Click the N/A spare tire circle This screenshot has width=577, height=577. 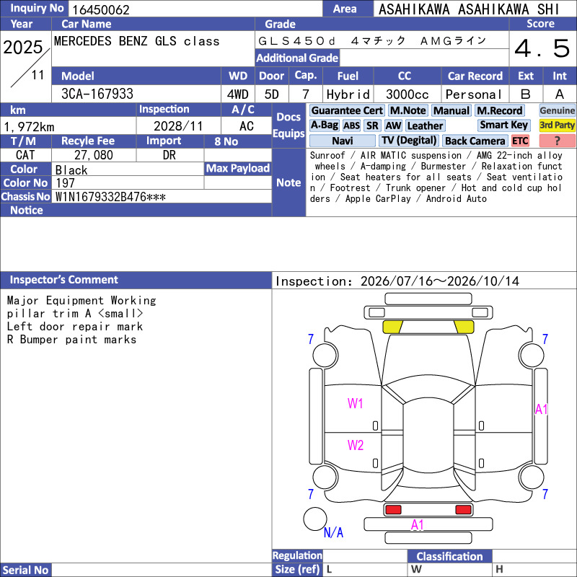coord(315,519)
